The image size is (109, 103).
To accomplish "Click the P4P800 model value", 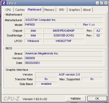I will pos(49,25).
